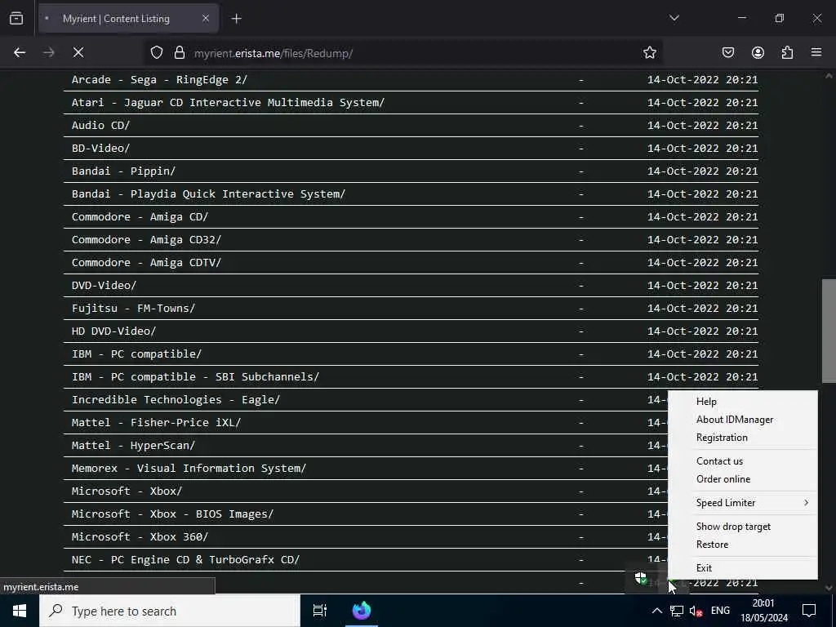Open the Fujitsu - FM-Towns folder
836x627 pixels.
click(133, 309)
